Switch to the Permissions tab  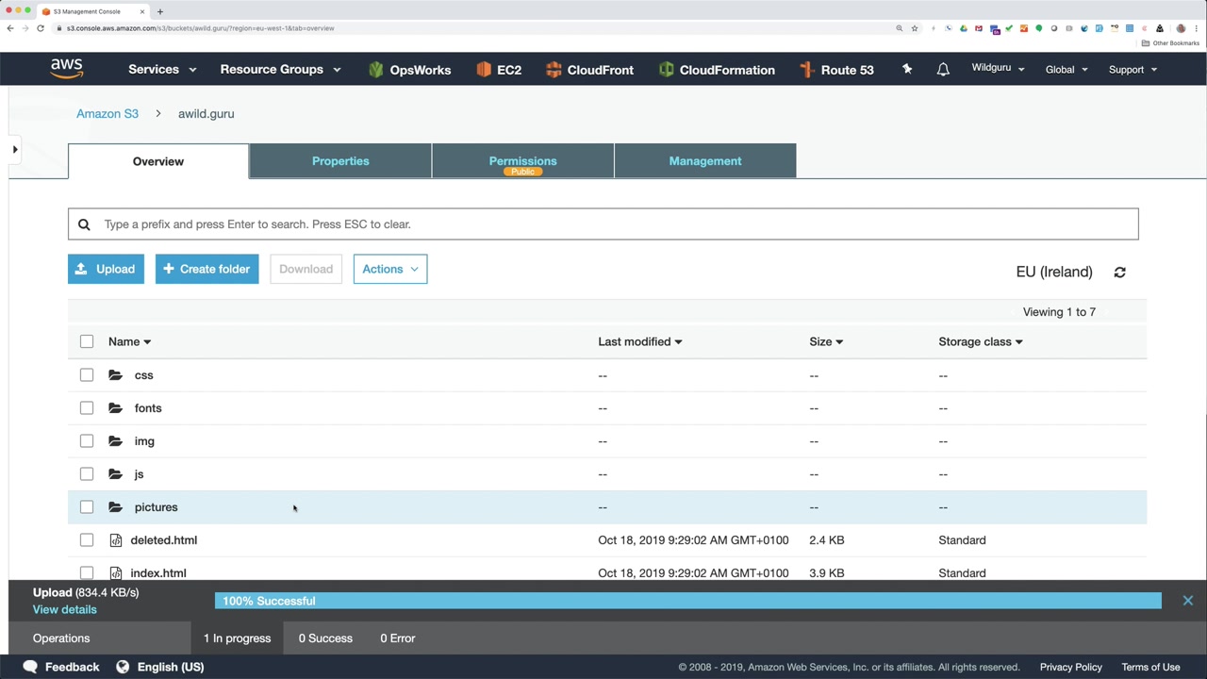coord(523,161)
